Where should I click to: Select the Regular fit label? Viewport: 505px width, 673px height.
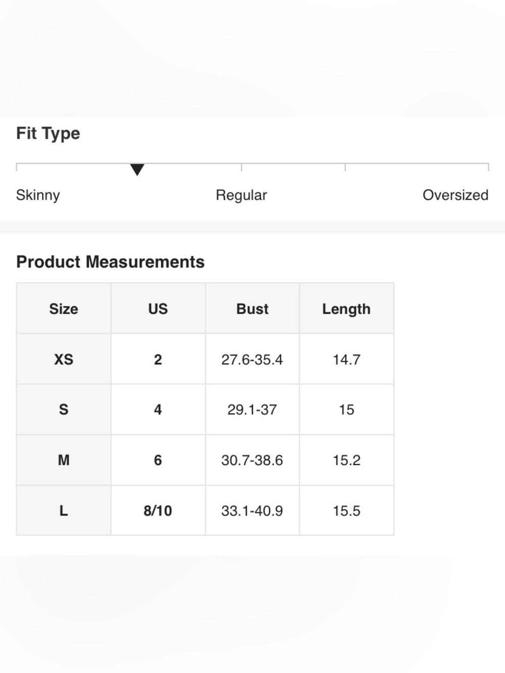click(x=241, y=195)
